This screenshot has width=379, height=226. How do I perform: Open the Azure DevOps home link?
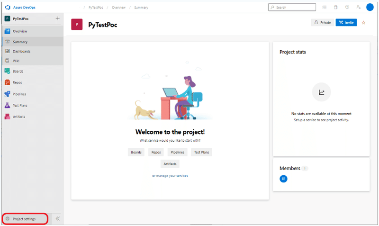click(x=24, y=8)
